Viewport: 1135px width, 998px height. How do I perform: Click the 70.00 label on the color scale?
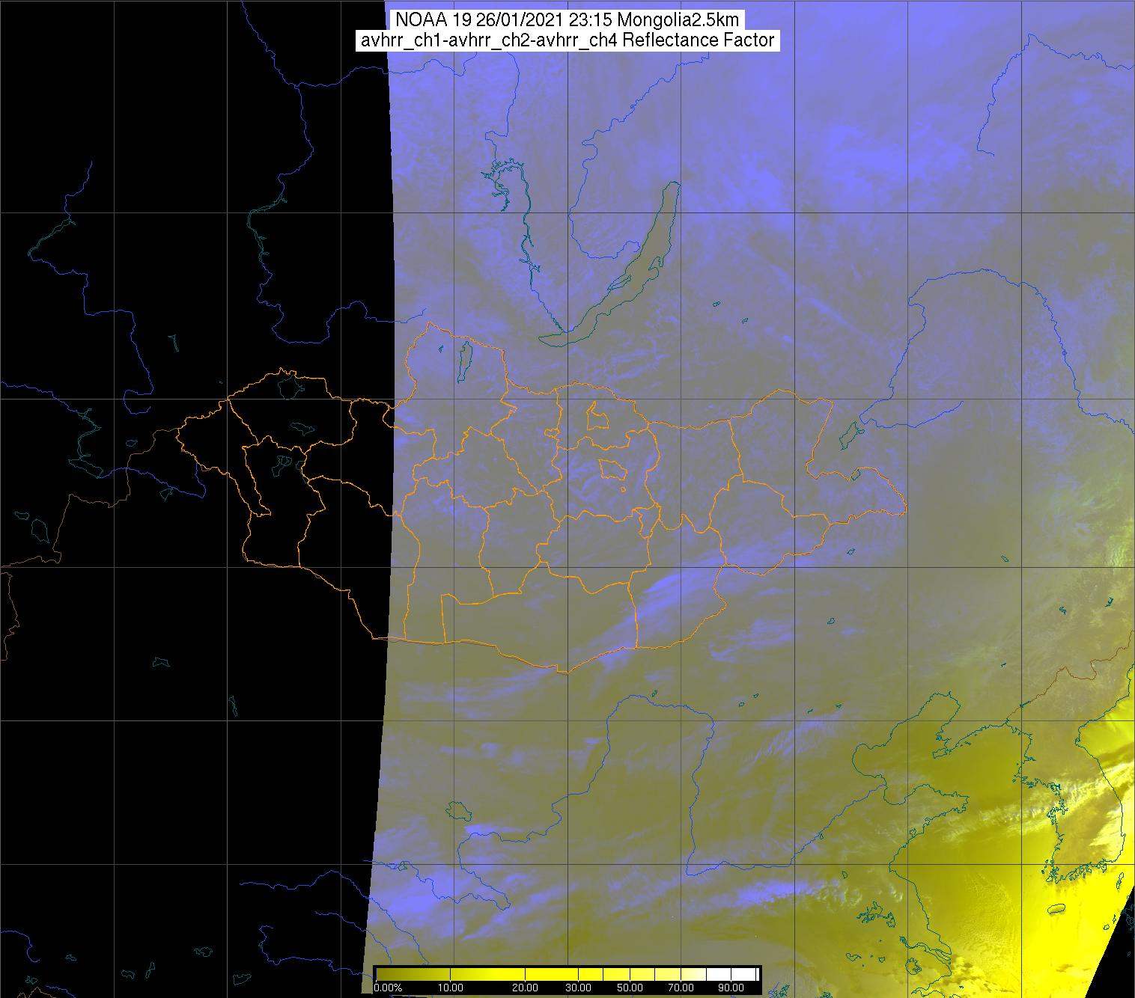point(681,988)
